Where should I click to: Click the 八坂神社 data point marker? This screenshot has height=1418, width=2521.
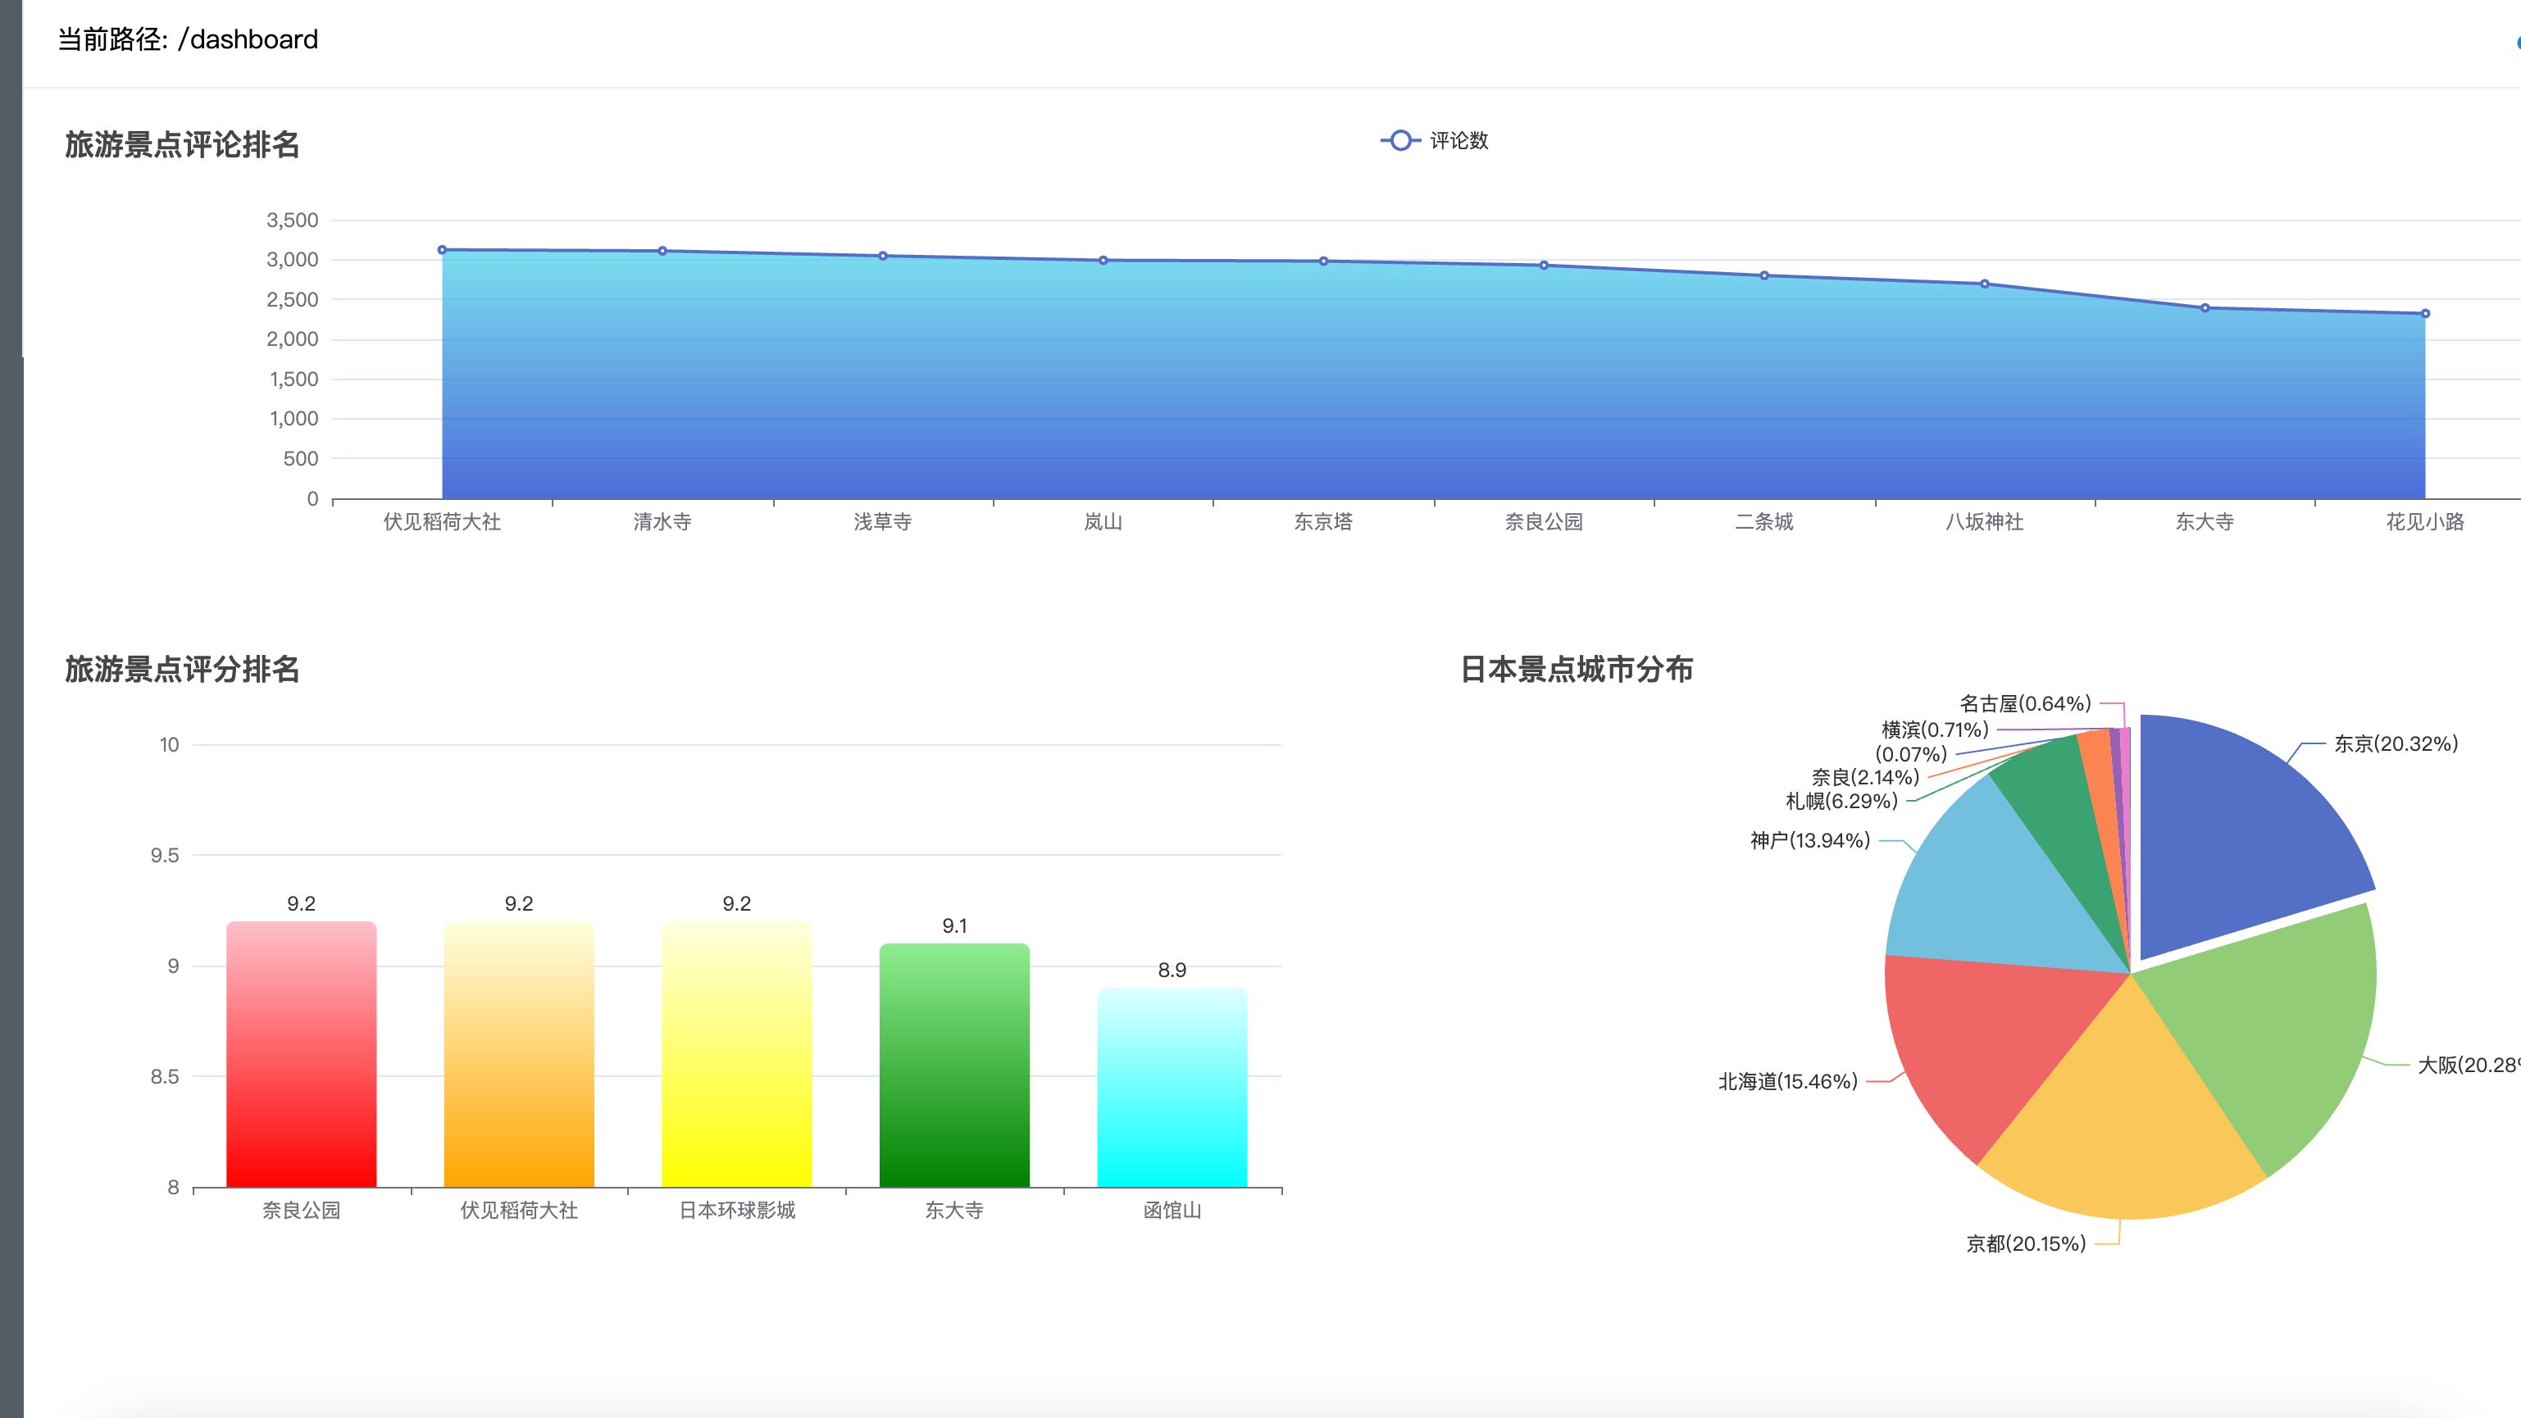(x=1985, y=284)
